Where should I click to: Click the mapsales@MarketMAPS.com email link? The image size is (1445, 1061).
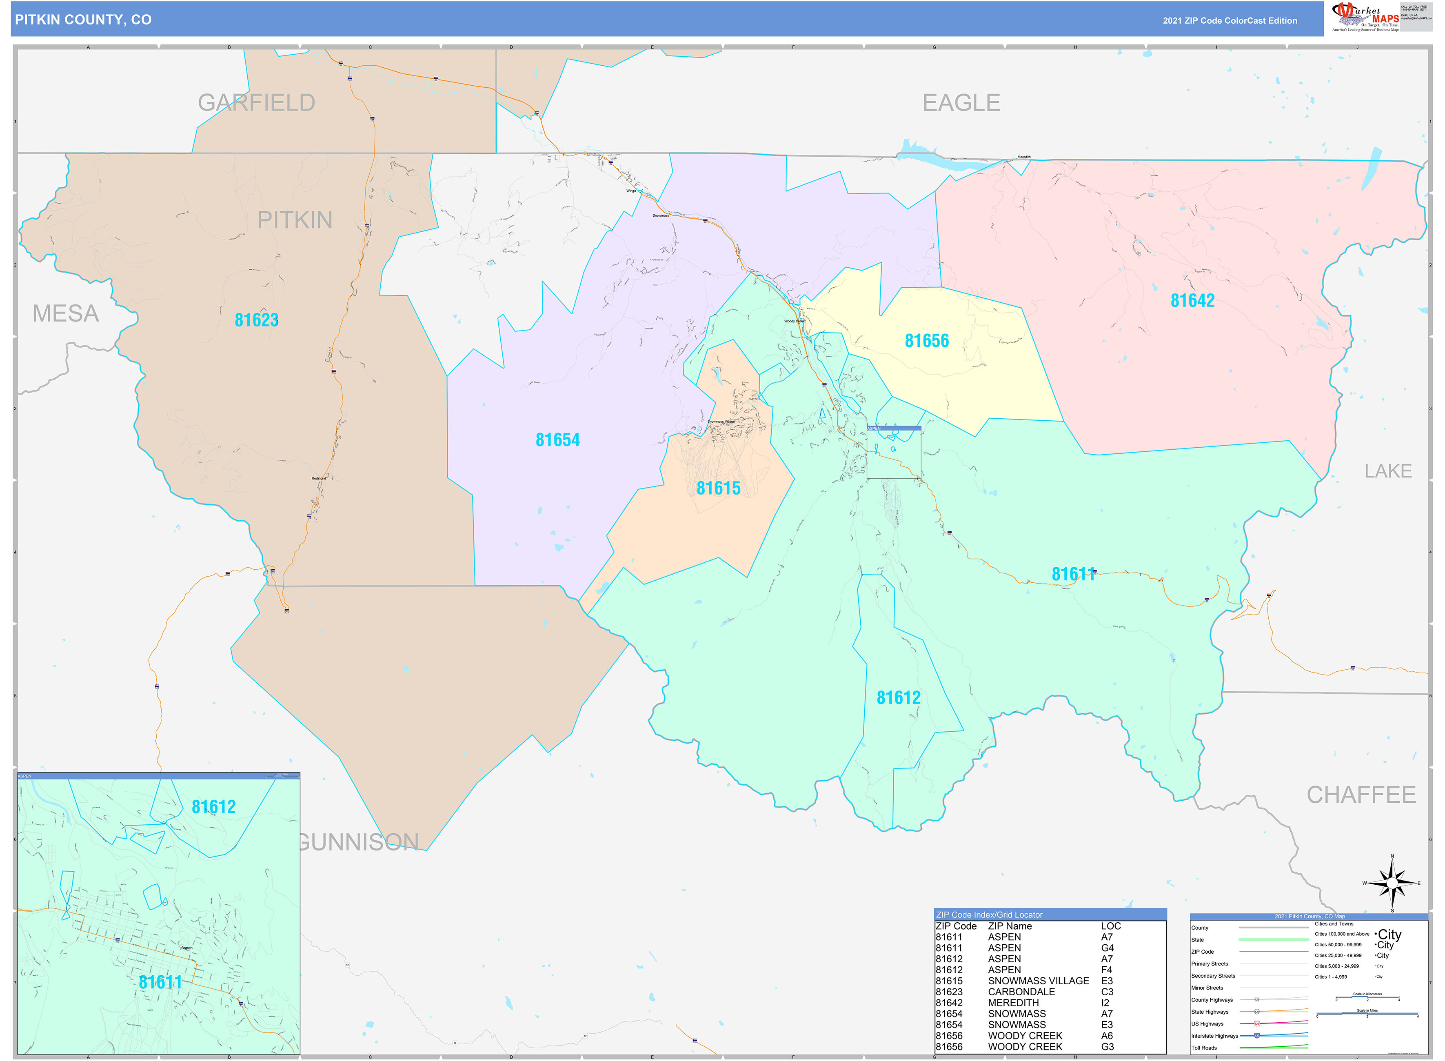(x=1417, y=19)
